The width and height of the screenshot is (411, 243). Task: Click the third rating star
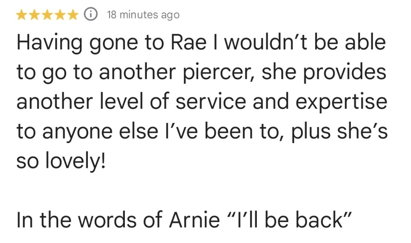click(x=48, y=15)
